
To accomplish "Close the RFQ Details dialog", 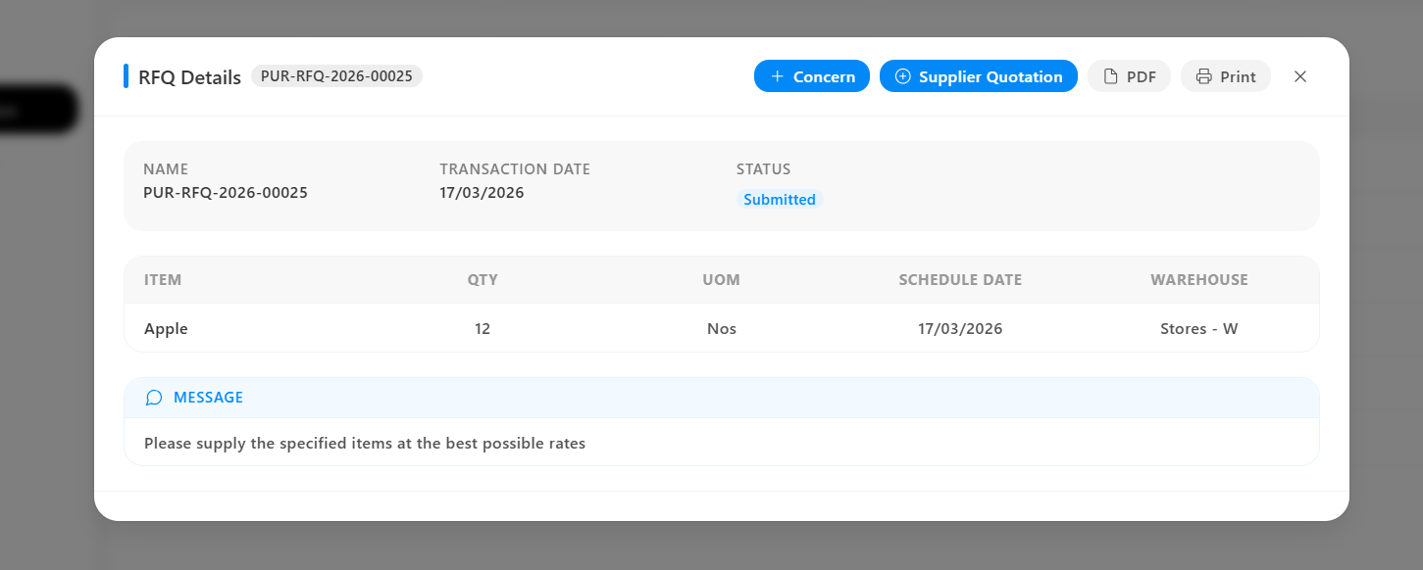I will (1300, 76).
